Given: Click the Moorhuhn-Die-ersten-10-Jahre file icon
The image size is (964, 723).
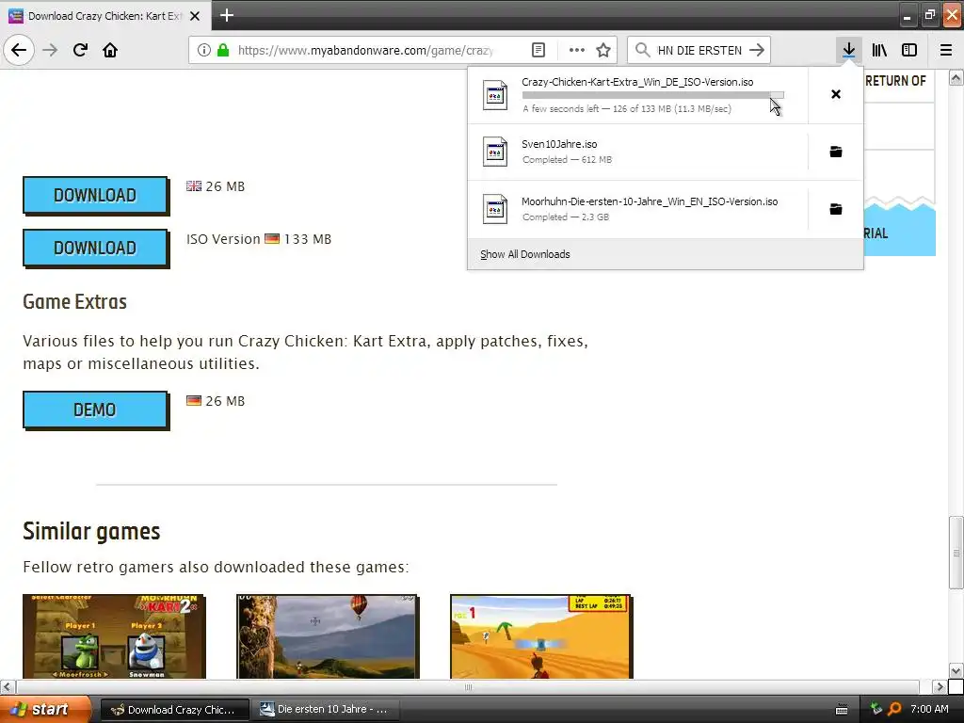Looking at the screenshot, I should [x=495, y=209].
